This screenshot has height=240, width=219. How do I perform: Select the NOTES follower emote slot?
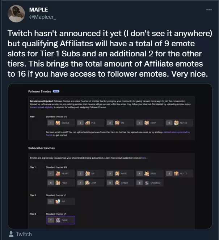click(x=179, y=123)
